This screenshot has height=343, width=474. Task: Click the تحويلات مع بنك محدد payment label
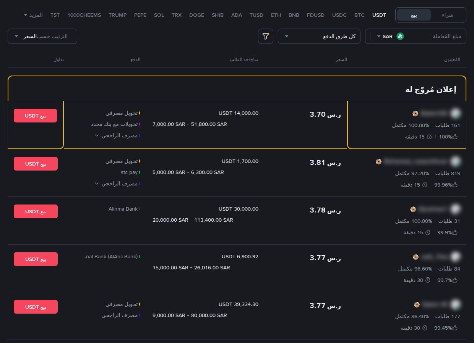(114, 124)
